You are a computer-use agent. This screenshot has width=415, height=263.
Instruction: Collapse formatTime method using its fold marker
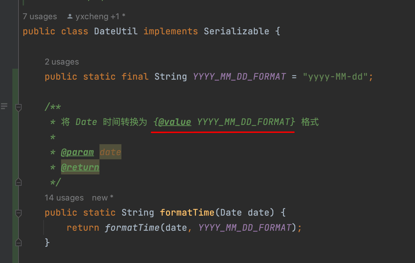click(x=19, y=213)
